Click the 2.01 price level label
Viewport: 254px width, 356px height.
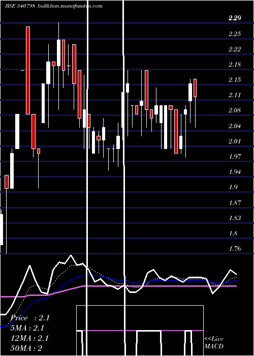pos(235,141)
